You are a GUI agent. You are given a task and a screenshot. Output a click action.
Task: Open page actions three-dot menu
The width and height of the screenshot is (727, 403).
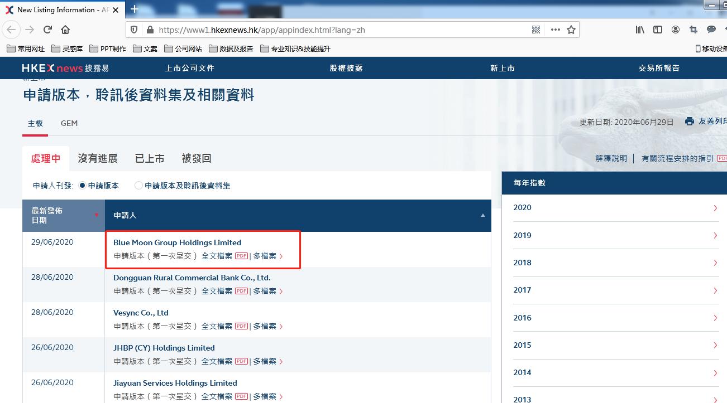555,30
